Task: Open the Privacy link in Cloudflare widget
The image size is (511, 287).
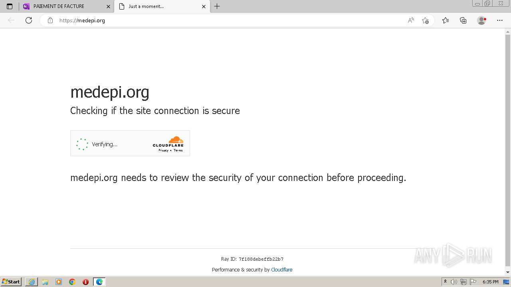Action: tap(163, 150)
